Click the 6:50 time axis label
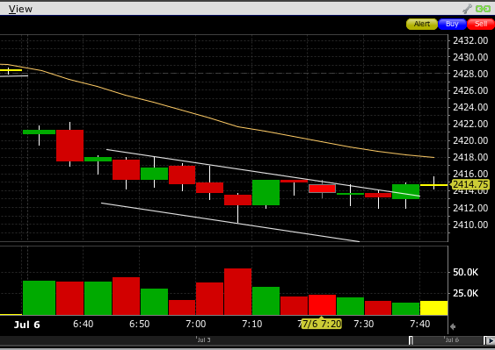 click(x=140, y=324)
